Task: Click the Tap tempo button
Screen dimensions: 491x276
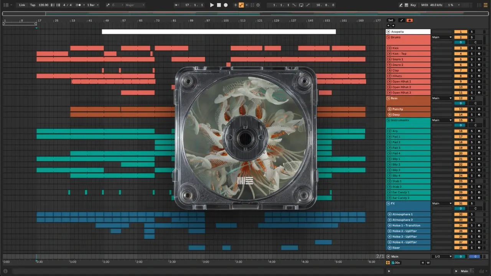Action: (x=33, y=5)
